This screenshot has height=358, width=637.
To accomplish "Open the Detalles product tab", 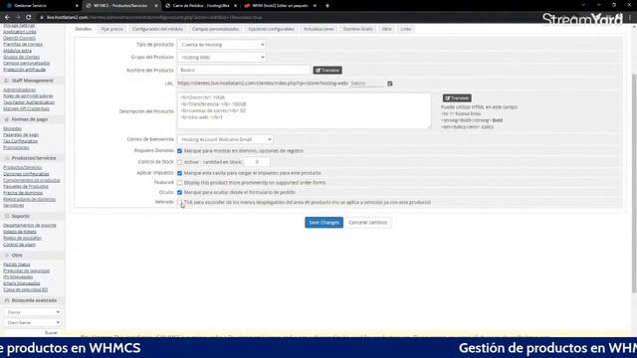I will point(84,29).
